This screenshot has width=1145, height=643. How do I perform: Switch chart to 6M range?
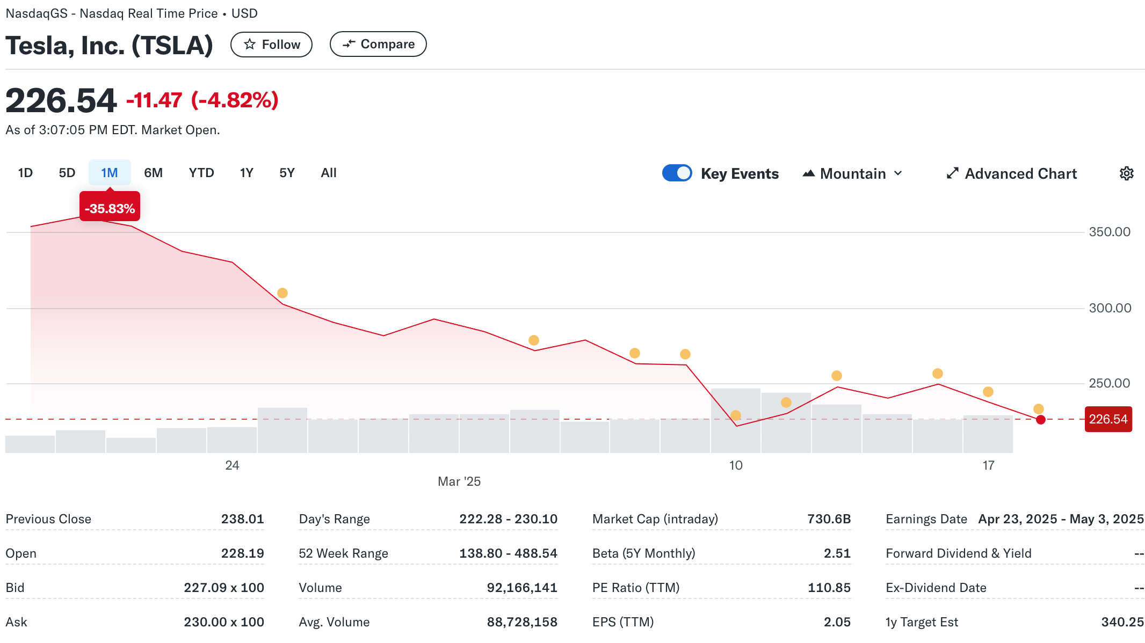(x=153, y=173)
